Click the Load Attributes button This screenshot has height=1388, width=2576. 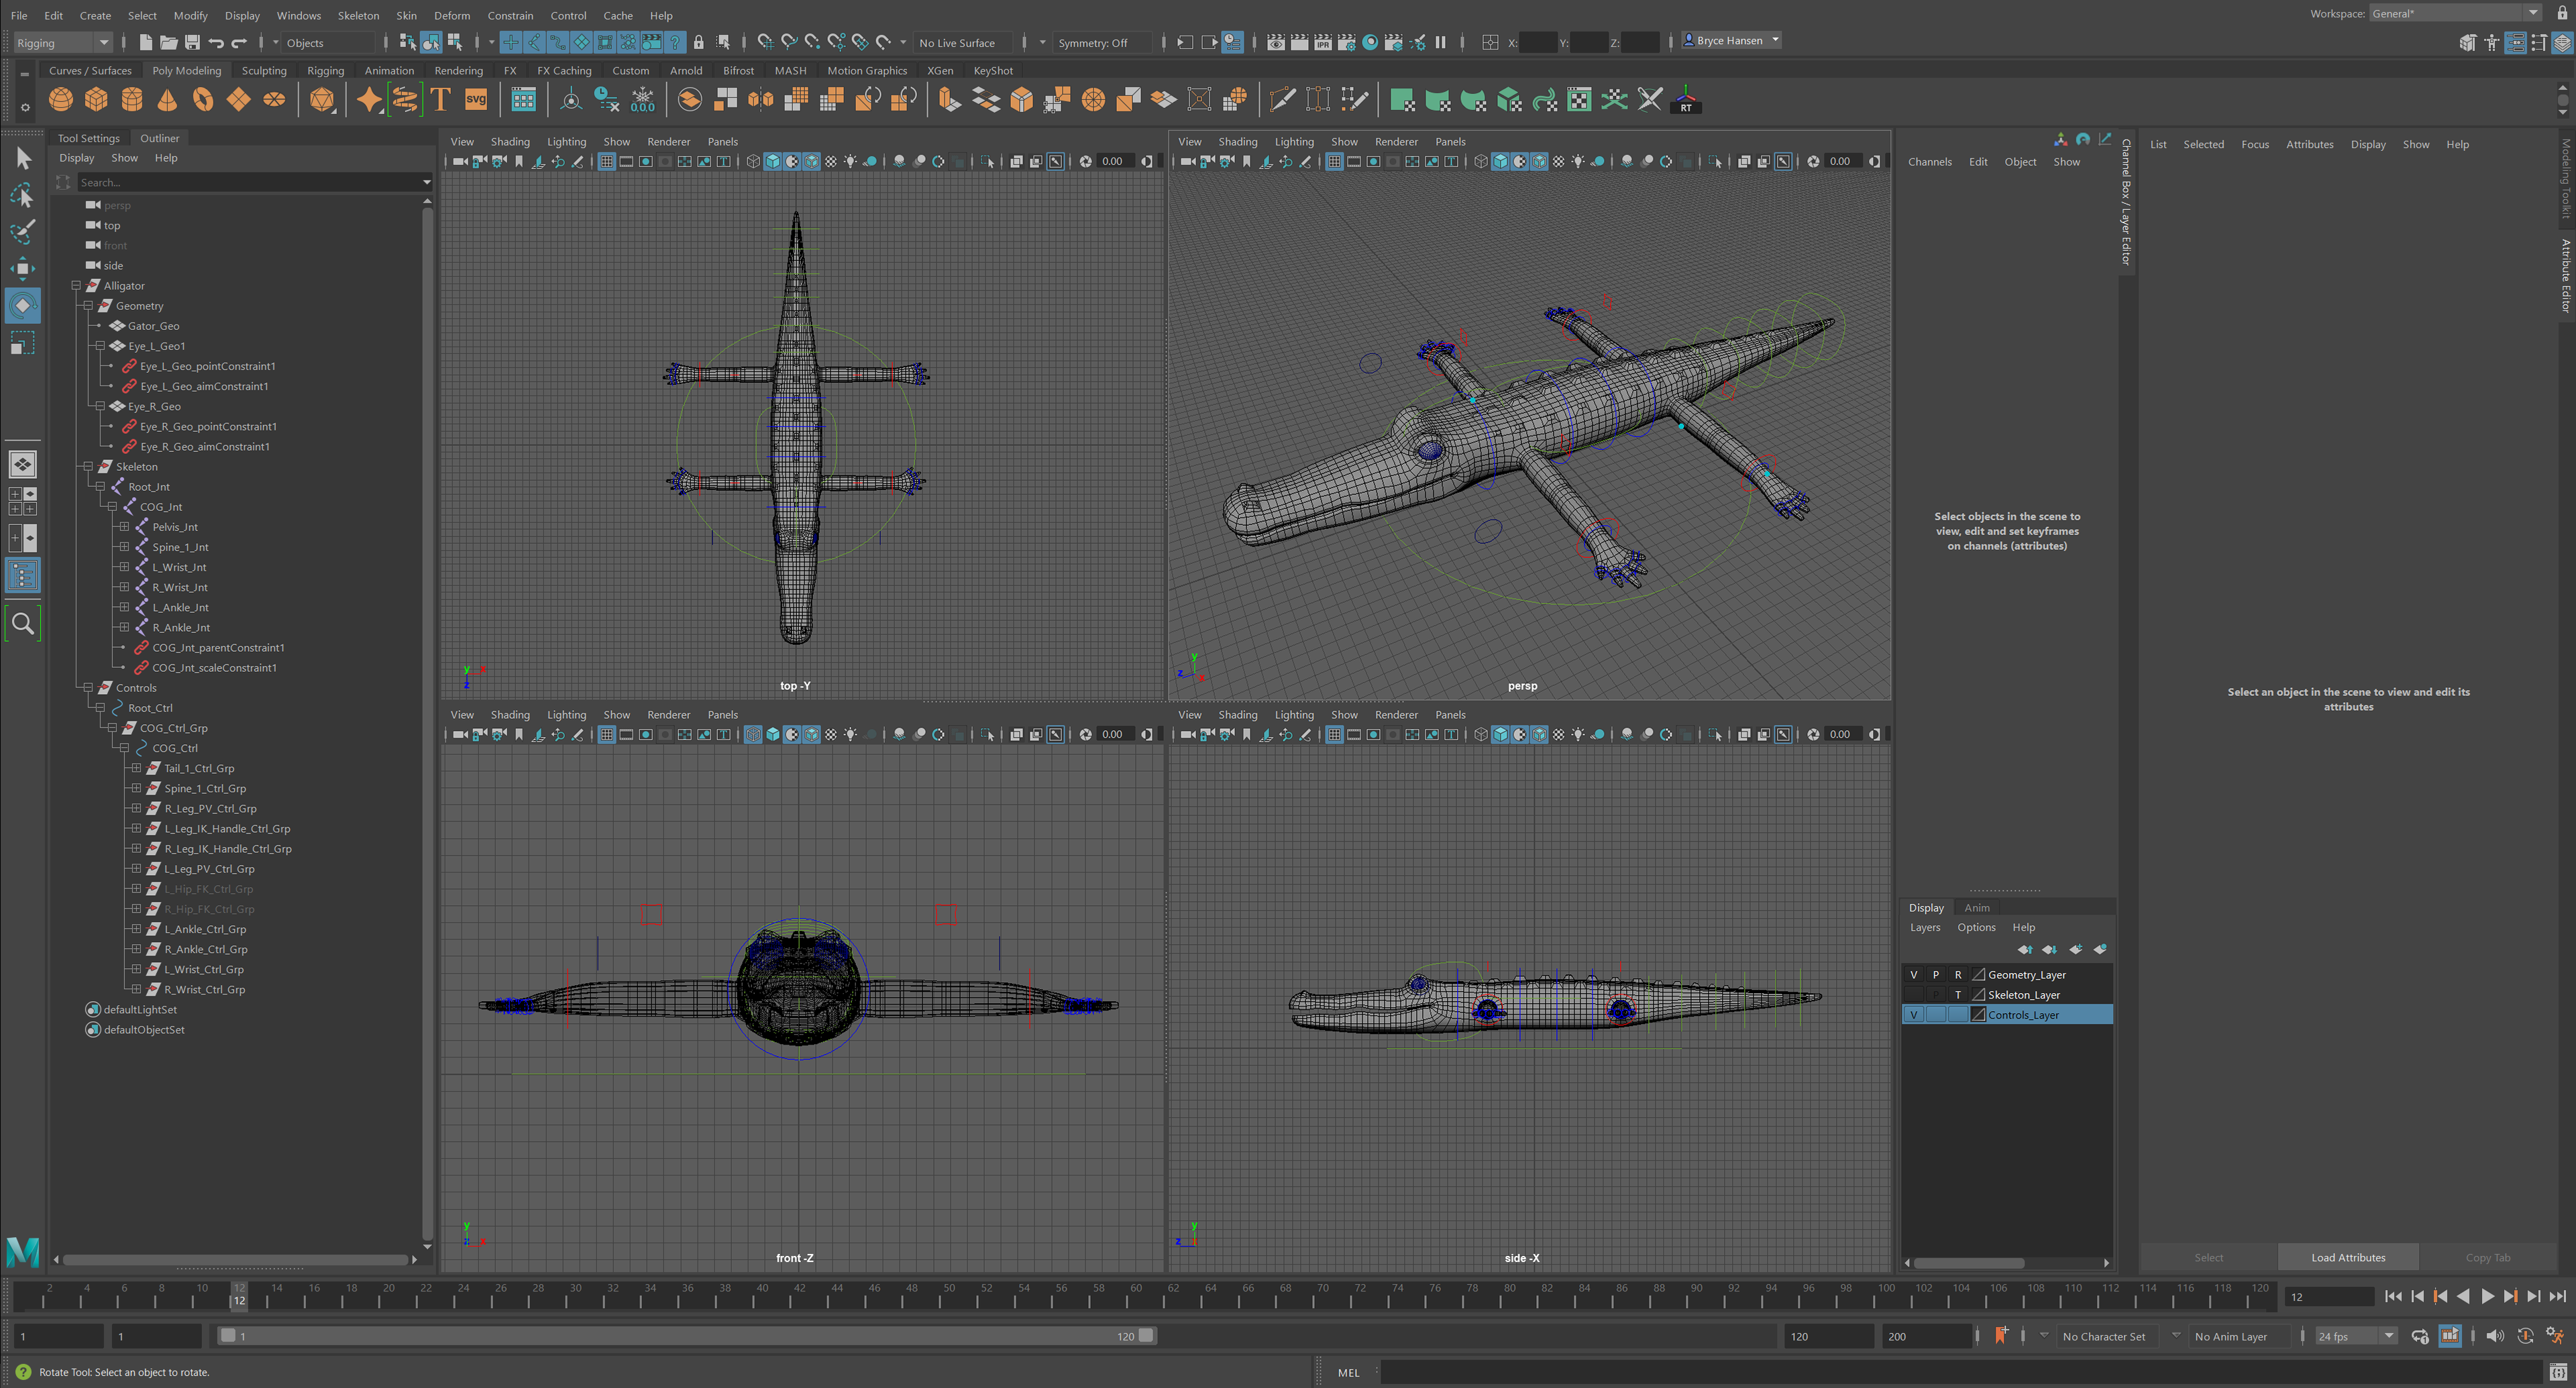click(2347, 1257)
